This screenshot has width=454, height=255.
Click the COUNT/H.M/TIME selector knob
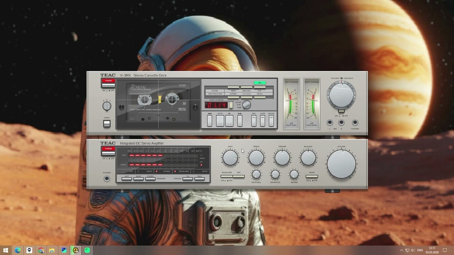point(247,105)
